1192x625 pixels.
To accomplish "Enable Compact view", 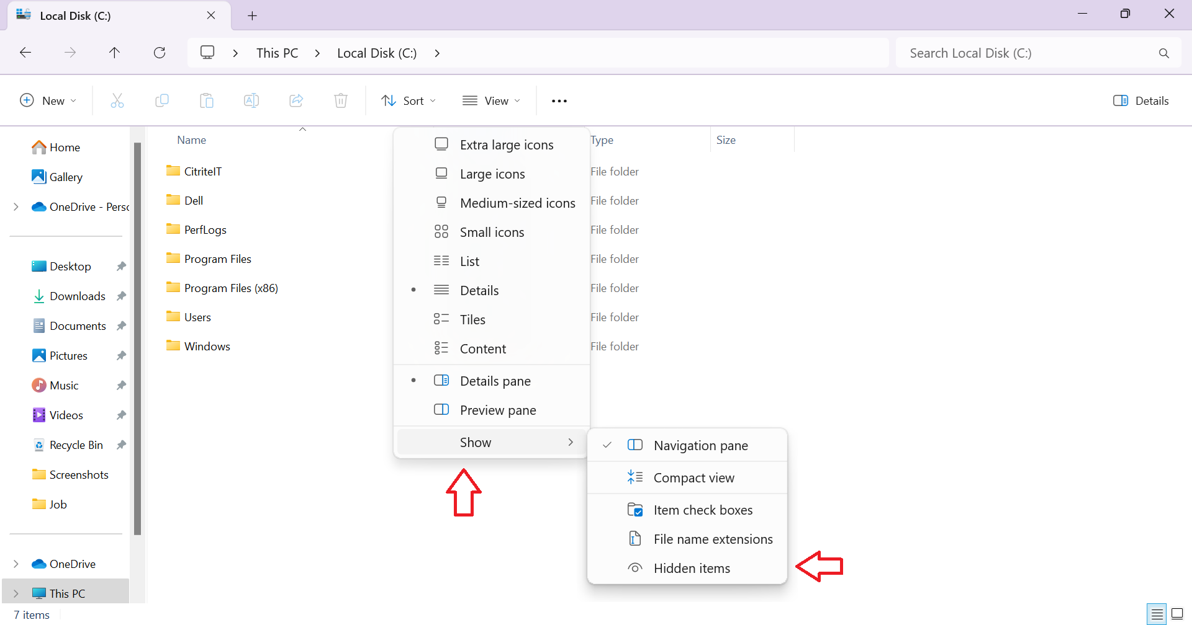I will [x=694, y=477].
